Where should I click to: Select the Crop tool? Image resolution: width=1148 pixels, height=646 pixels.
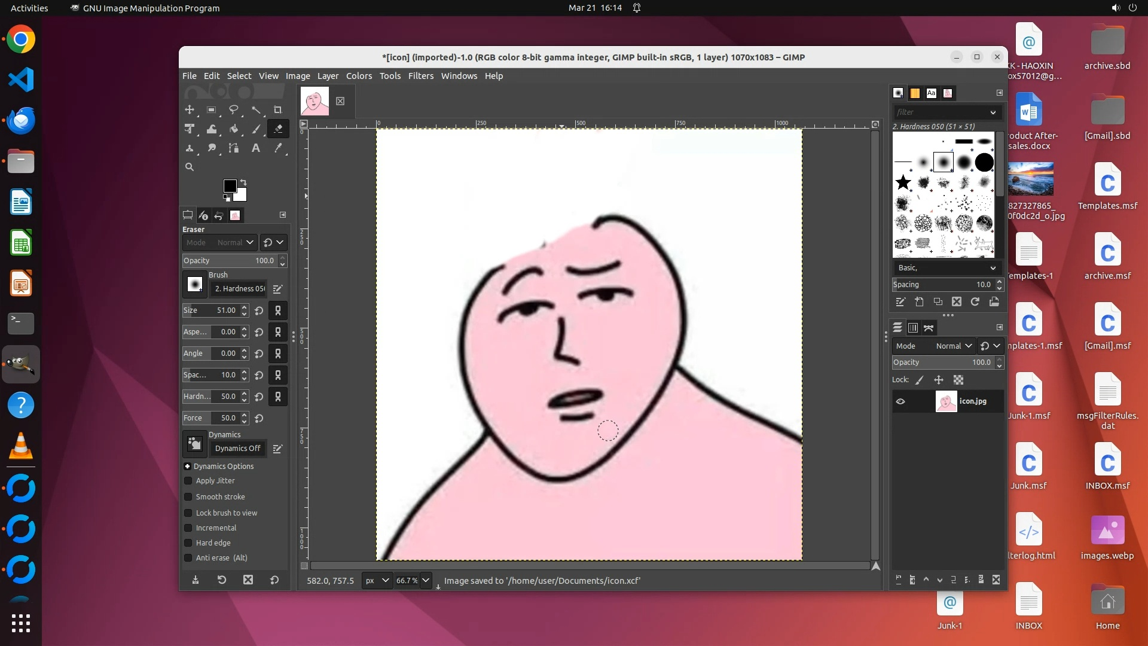277,110
